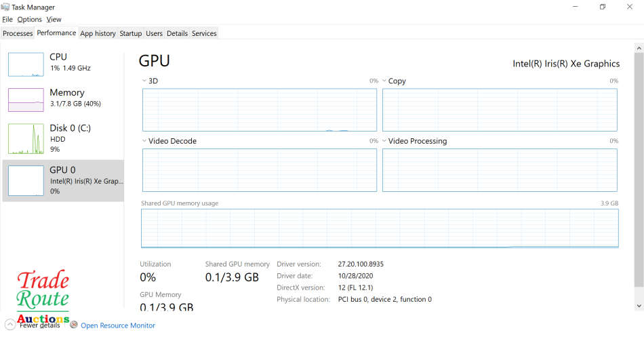644x339 pixels.
Task: Open the Options menu
Action: pyautogui.click(x=30, y=20)
